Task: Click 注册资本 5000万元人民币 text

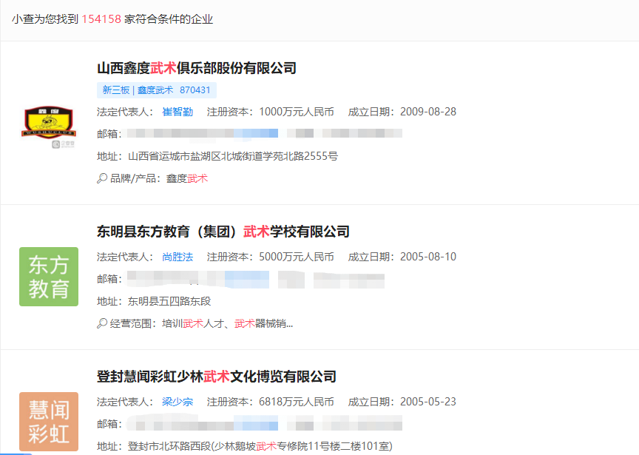Action: [270, 257]
